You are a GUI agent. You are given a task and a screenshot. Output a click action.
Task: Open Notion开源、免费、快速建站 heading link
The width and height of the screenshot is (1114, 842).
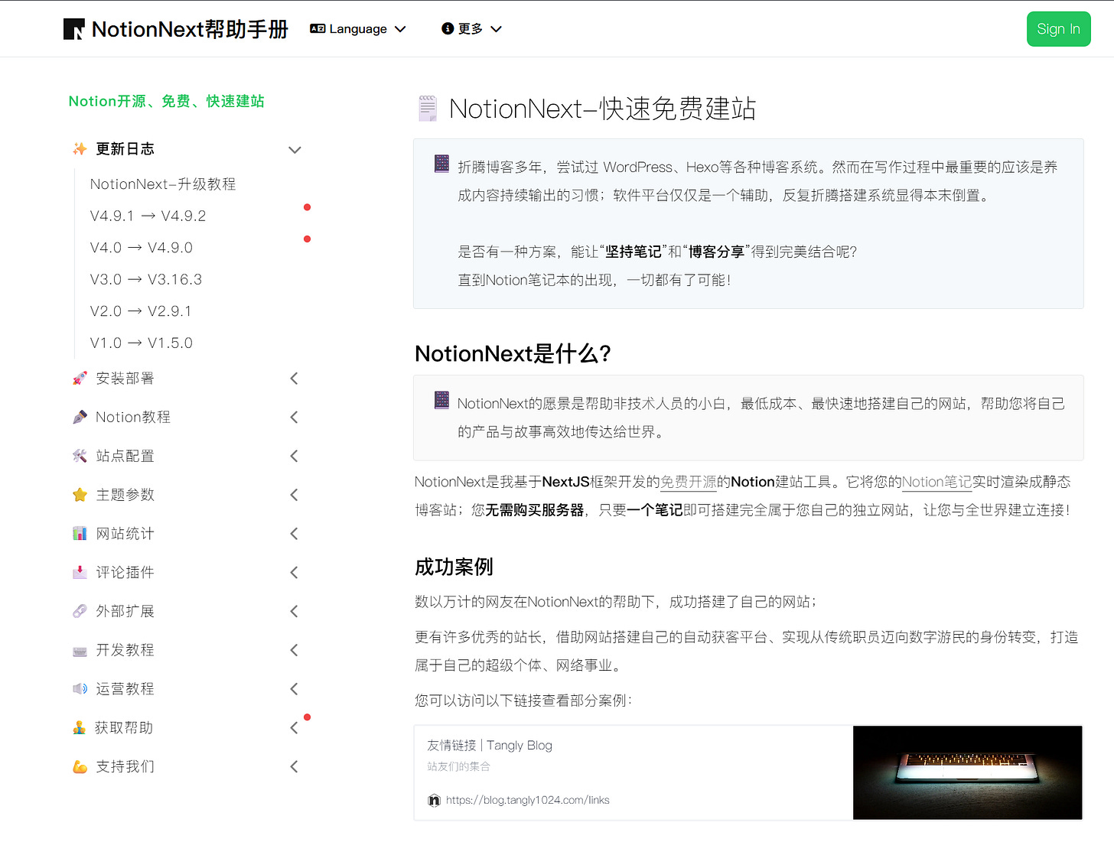pyautogui.click(x=166, y=101)
